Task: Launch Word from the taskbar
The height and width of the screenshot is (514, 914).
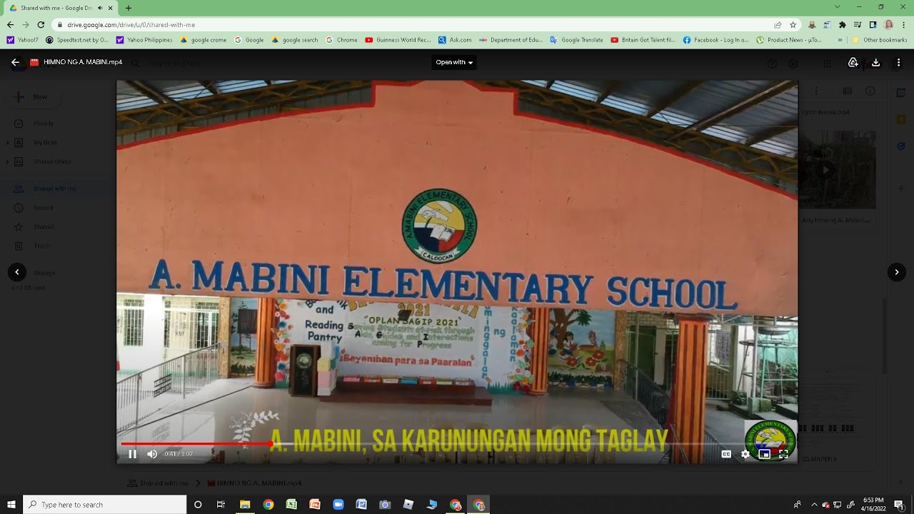Action: click(x=361, y=505)
